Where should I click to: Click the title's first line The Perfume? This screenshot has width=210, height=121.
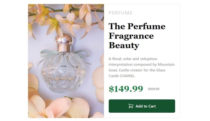click(137, 26)
